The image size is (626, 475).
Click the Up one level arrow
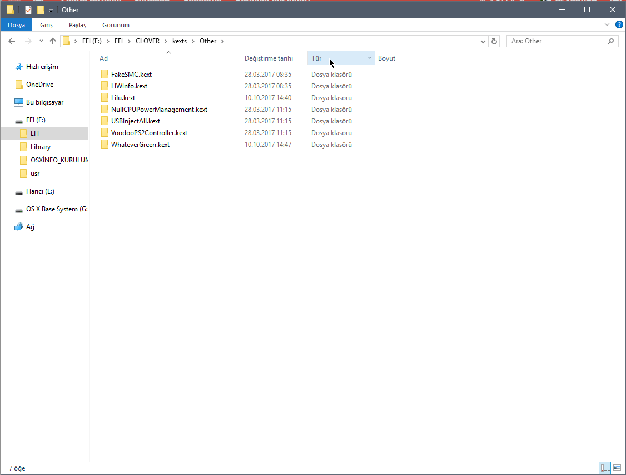pos(53,41)
